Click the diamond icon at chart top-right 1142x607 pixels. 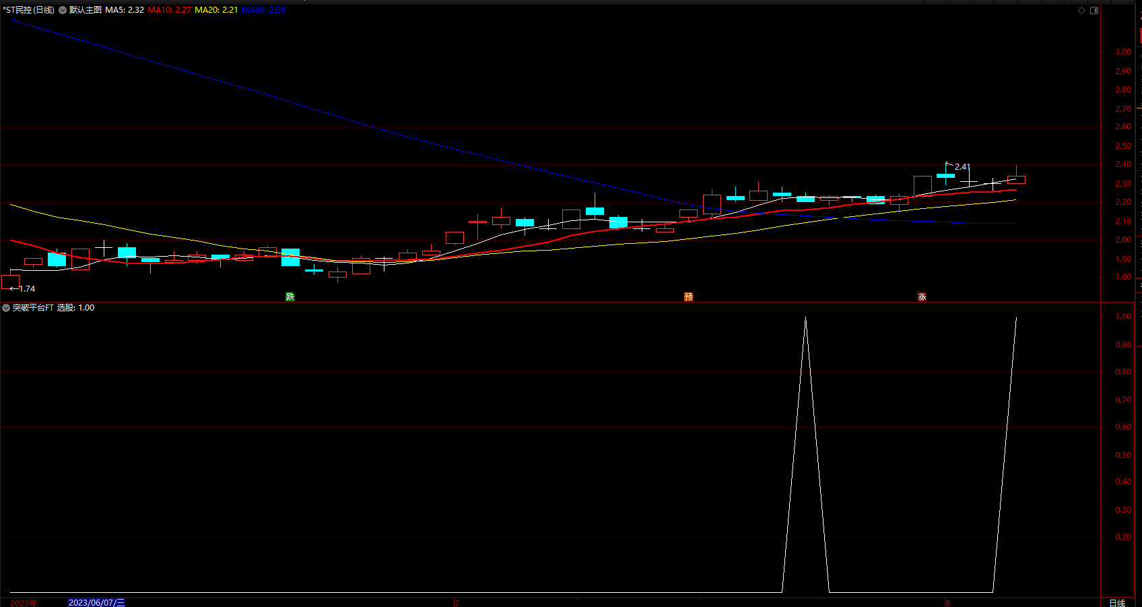[x=1082, y=10]
